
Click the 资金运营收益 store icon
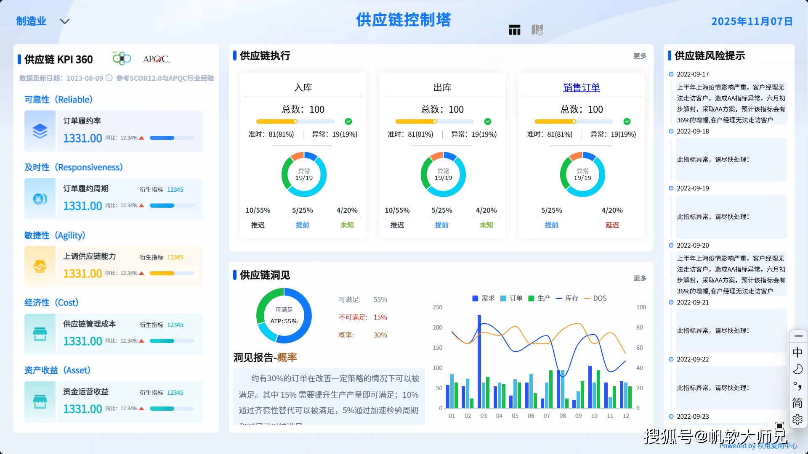click(40, 402)
